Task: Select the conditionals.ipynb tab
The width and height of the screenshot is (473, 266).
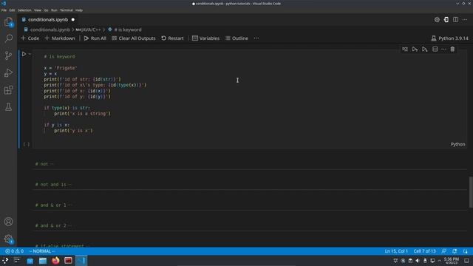Action: coord(48,20)
